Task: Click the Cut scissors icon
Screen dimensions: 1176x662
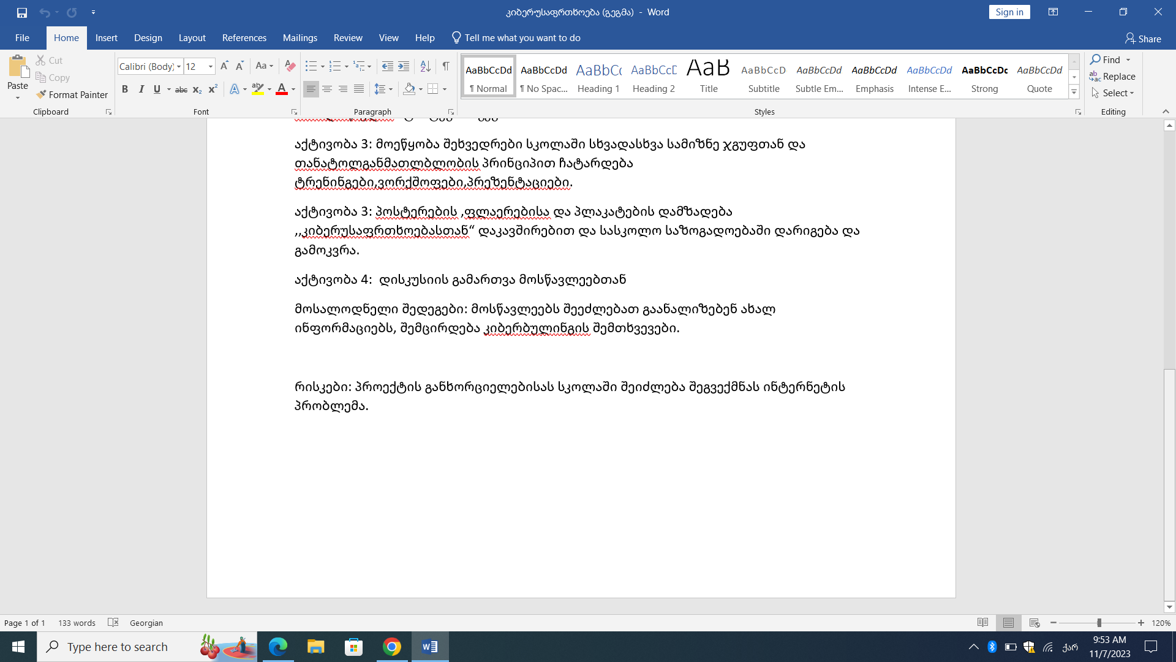Action: [41, 60]
